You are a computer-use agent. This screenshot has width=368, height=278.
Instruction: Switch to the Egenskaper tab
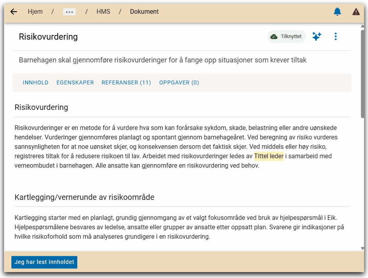(75, 82)
